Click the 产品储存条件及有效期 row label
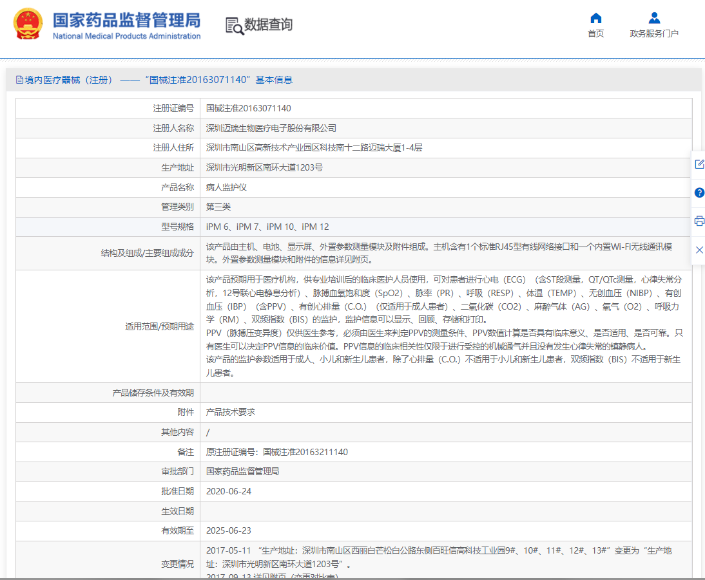Screen dimensions: 705x580 click(x=153, y=393)
